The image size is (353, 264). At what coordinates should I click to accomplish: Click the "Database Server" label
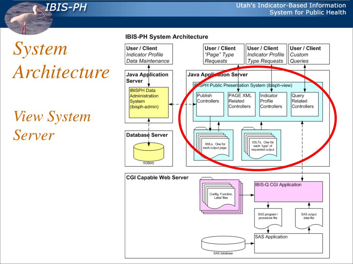pyautogui.click(x=147, y=135)
